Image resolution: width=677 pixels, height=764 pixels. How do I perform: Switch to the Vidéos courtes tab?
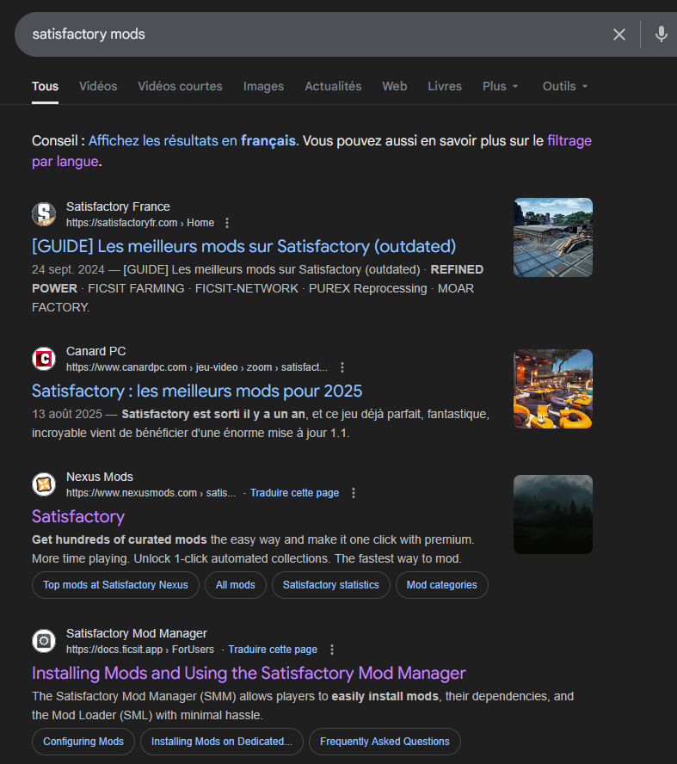tap(180, 86)
